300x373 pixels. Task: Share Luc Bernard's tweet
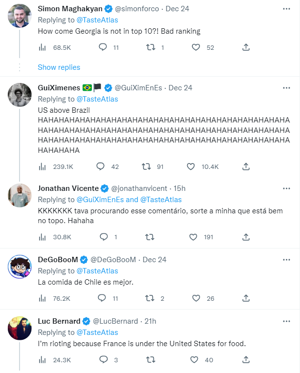tap(246, 360)
